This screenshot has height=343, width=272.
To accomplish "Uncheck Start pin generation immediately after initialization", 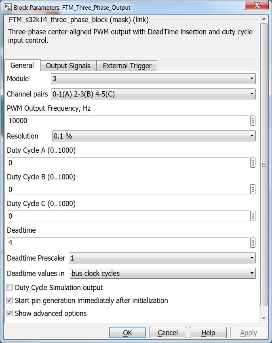I will point(9,301).
